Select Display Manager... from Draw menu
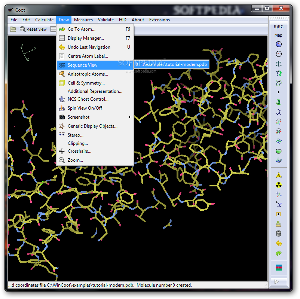Viewport: 300px width, 299px height. [95, 38]
